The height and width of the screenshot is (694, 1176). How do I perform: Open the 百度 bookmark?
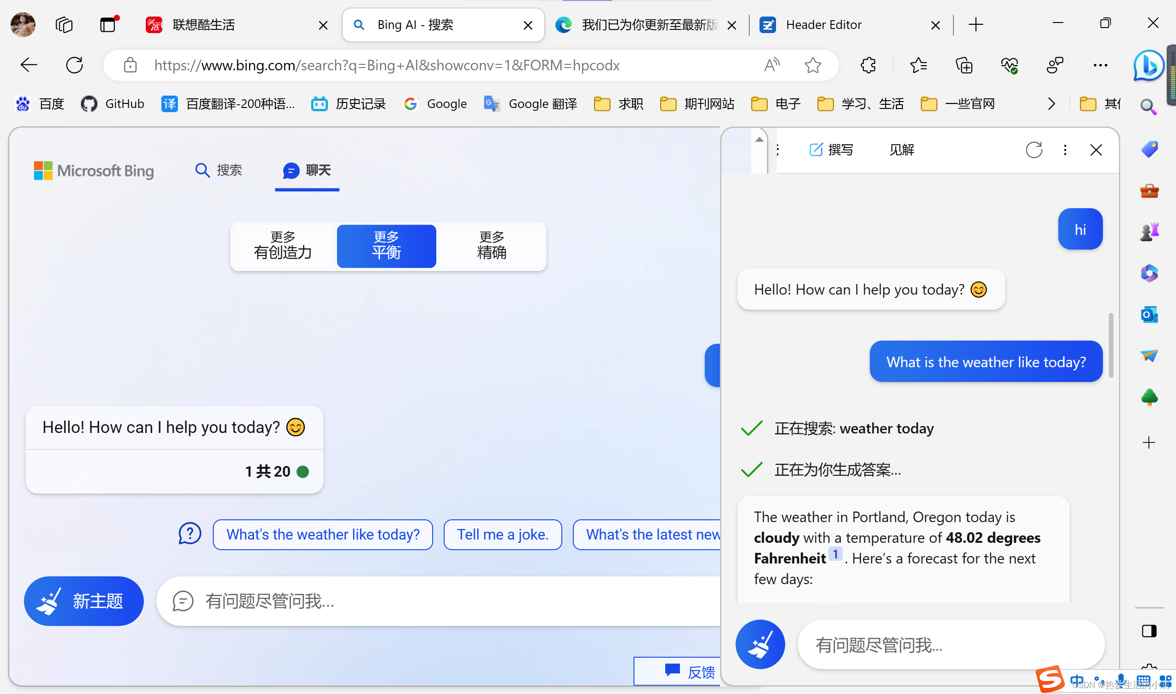pos(39,103)
